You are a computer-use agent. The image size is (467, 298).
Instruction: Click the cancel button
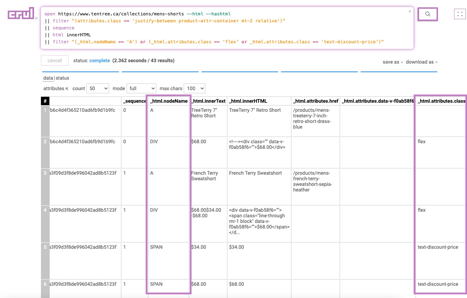(x=55, y=60)
